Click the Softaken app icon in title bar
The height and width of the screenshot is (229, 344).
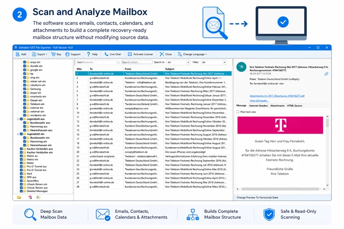point(16,48)
